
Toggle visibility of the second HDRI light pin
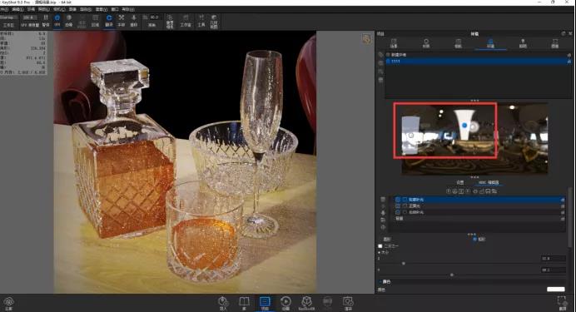(398, 206)
